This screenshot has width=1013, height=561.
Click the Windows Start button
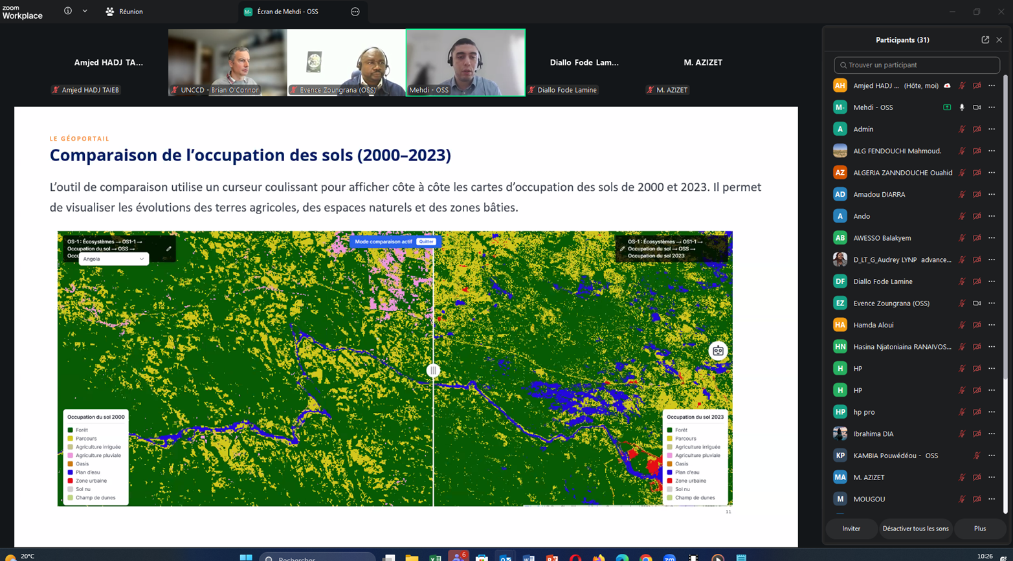(246, 557)
